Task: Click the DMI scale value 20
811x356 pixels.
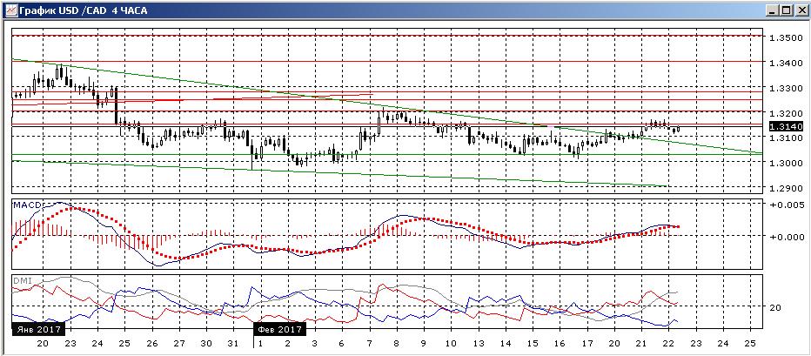Action: pos(776,307)
